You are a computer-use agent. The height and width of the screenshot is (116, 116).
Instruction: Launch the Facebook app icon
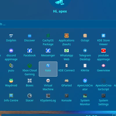click(30, 51)
